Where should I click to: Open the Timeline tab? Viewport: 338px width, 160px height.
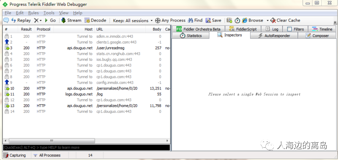tap(322, 29)
